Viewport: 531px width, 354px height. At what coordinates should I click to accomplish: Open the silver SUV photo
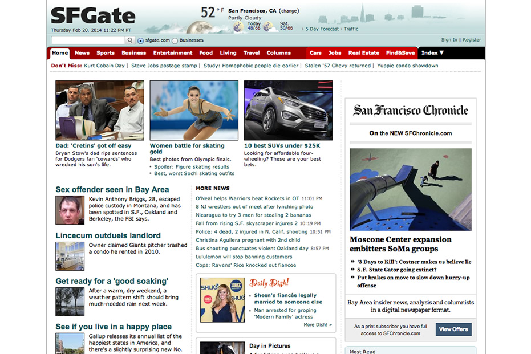[x=288, y=111]
